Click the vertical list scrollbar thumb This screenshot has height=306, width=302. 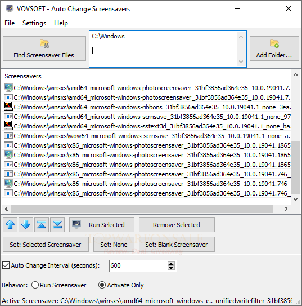[296, 167]
